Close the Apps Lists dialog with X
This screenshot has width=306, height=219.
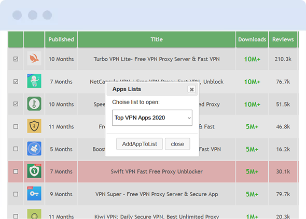click(192, 90)
